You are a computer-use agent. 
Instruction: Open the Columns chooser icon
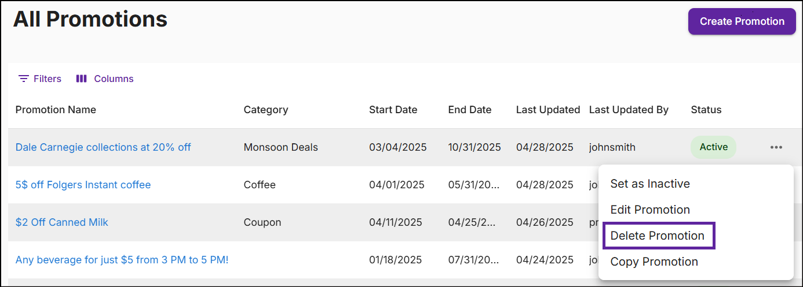click(81, 79)
